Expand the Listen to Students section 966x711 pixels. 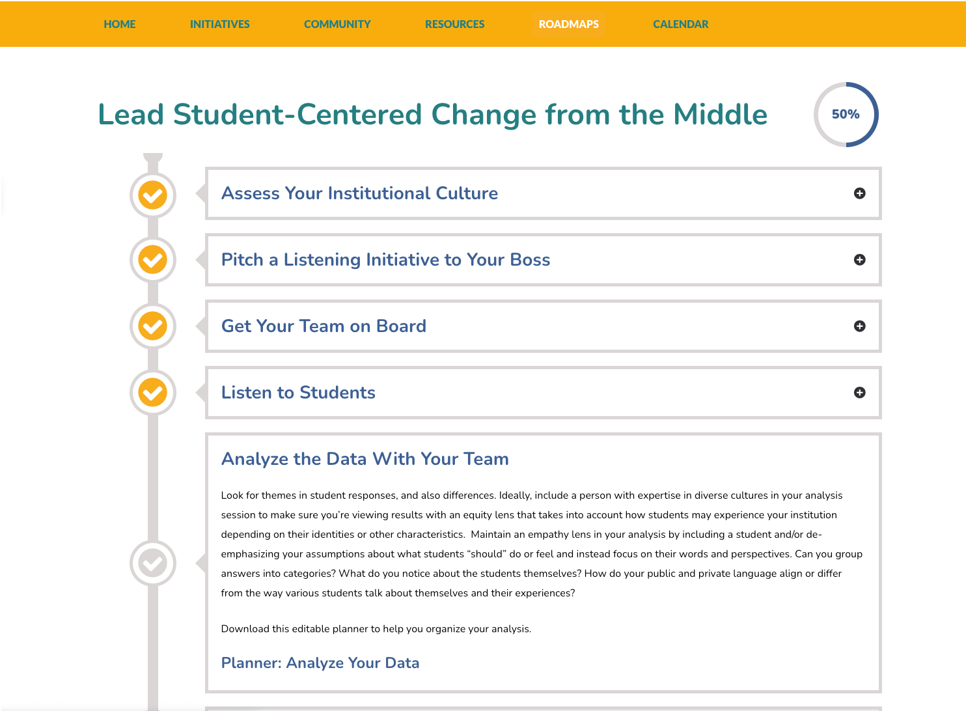click(298, 393)
